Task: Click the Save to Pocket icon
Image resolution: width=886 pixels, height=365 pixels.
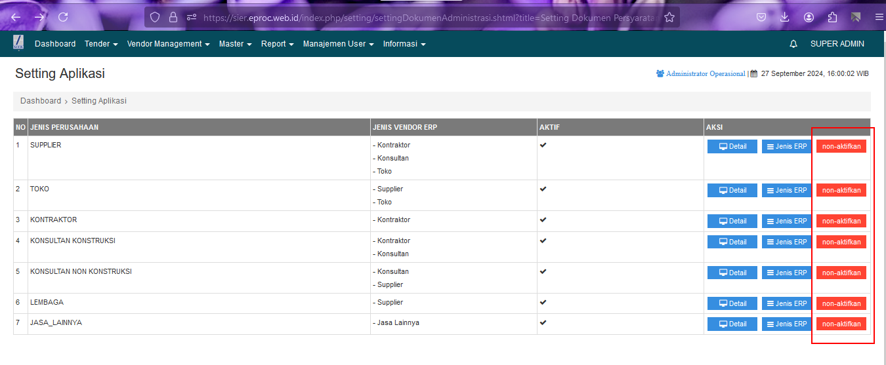Action: pos(761,18)
